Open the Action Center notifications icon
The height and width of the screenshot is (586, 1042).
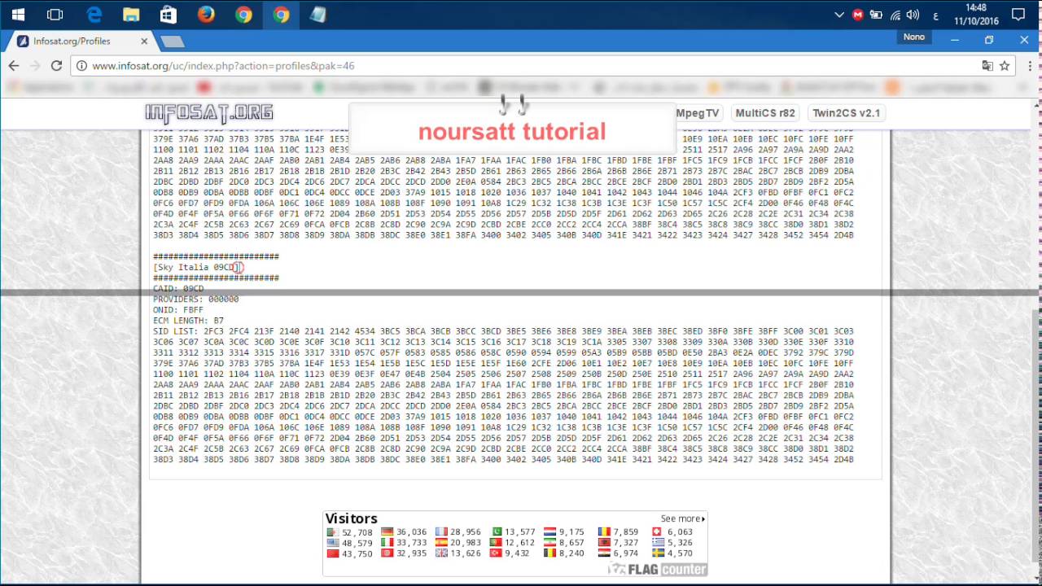coord(1018,15)
